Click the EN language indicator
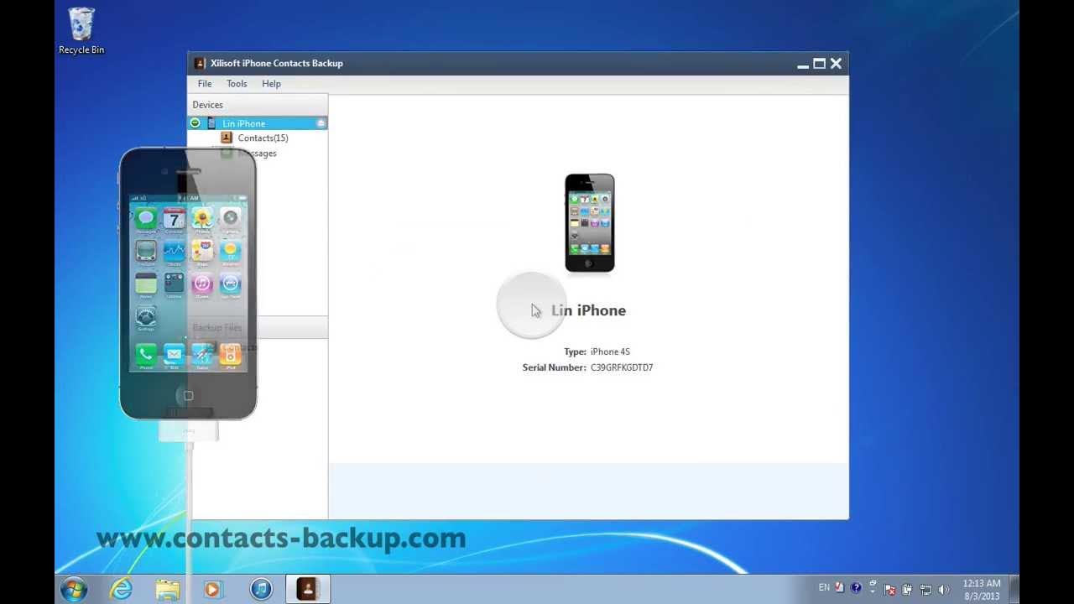Image resolution: width=1074 pixels, height=604 pixels. click(824, 589)
